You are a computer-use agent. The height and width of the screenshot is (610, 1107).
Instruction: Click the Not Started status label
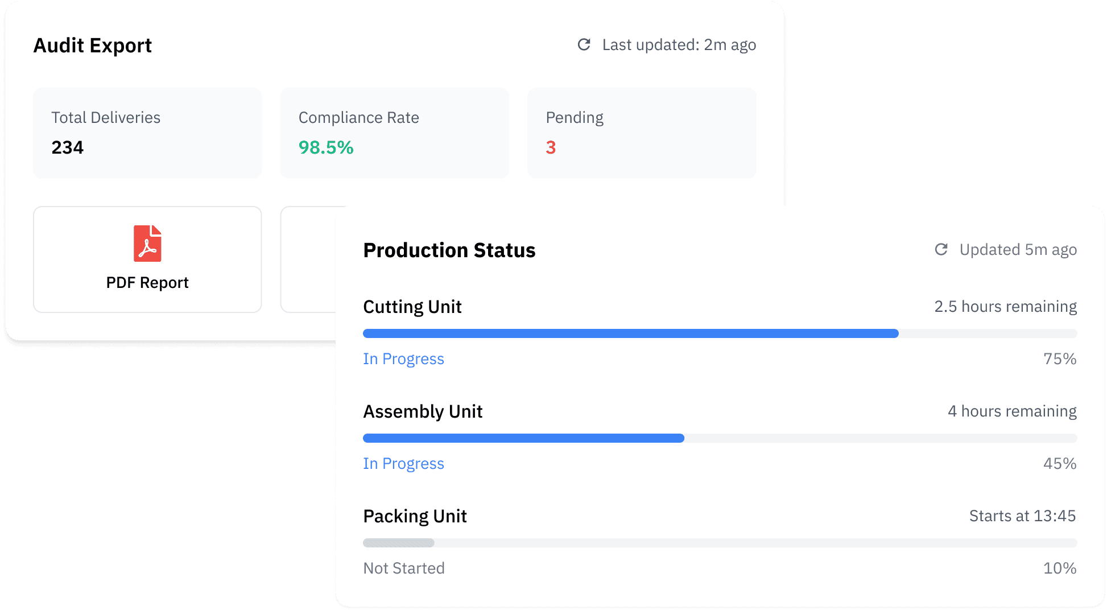click(x=404, y=568)
